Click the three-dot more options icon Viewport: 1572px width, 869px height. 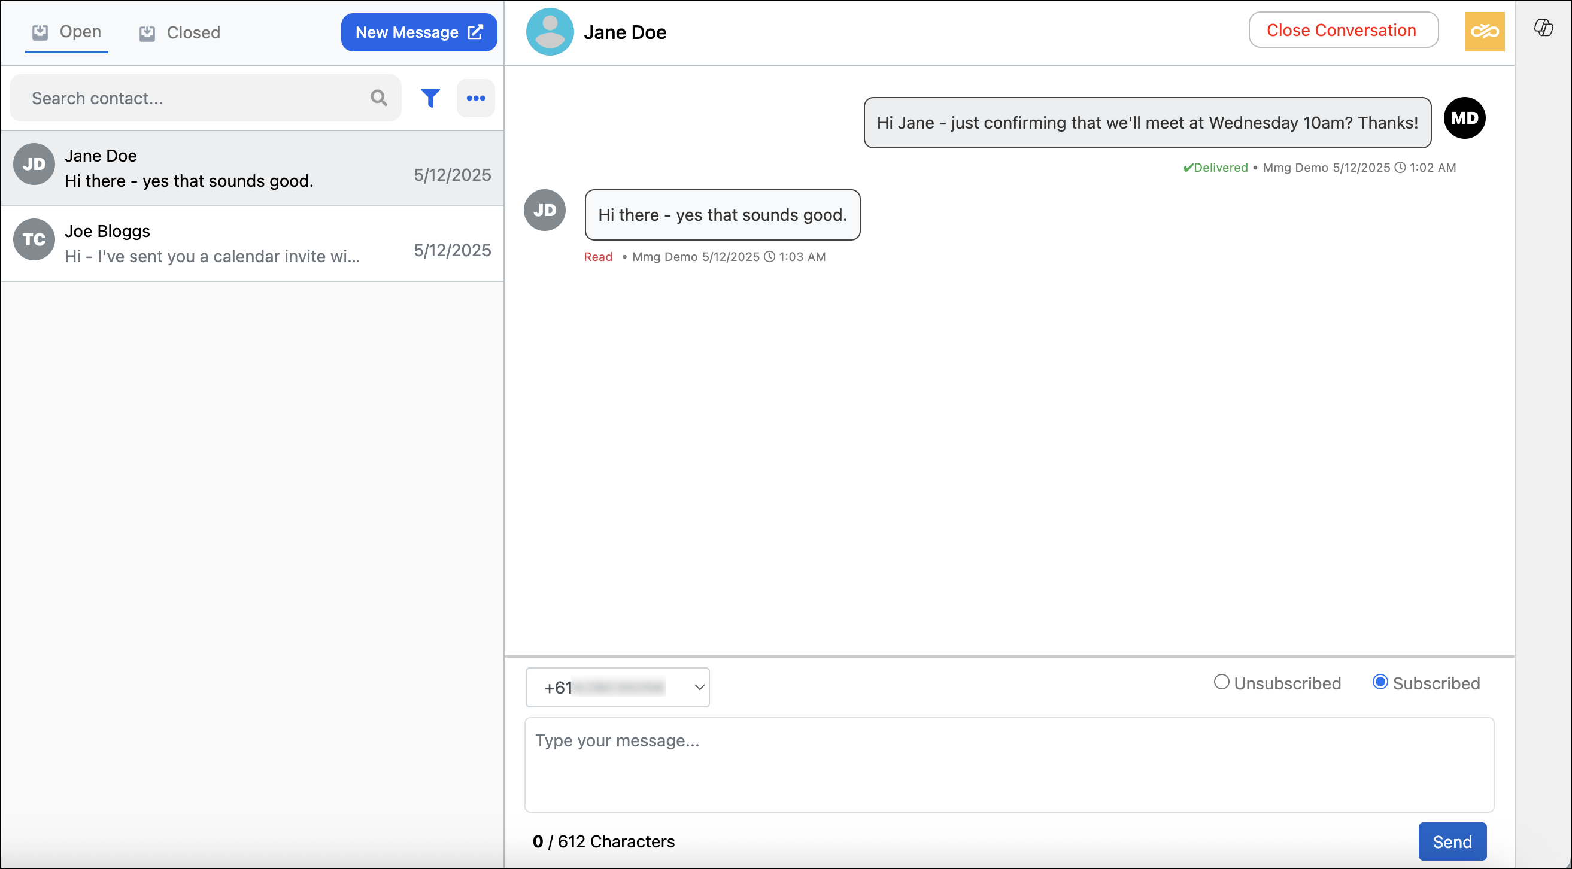(475, 98)
